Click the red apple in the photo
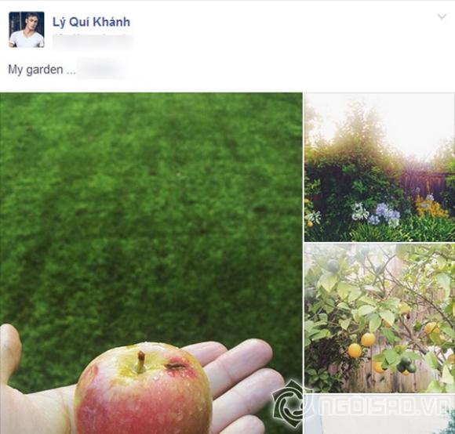The image size is (455, 434). (x=144, y=389)
